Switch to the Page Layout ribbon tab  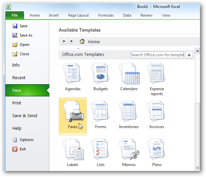(x=78, y=15)
